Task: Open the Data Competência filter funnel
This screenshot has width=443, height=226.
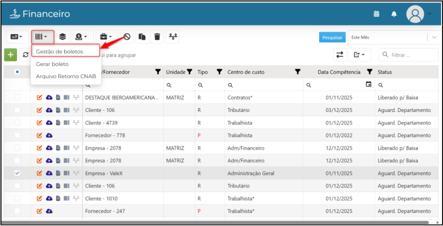Action: [x=370, y=72]
